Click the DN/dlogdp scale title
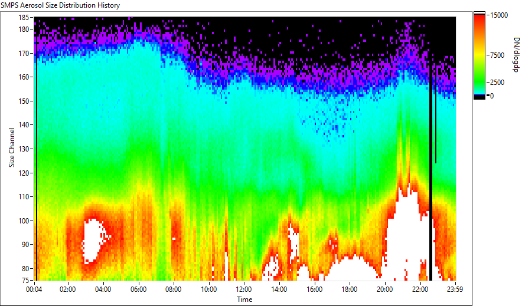Viewport: 522px width, 306px height. coord(516,55)
